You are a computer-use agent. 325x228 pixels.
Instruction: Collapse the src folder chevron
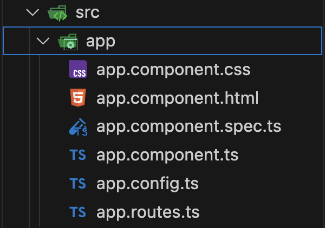[x=34, y=13]
